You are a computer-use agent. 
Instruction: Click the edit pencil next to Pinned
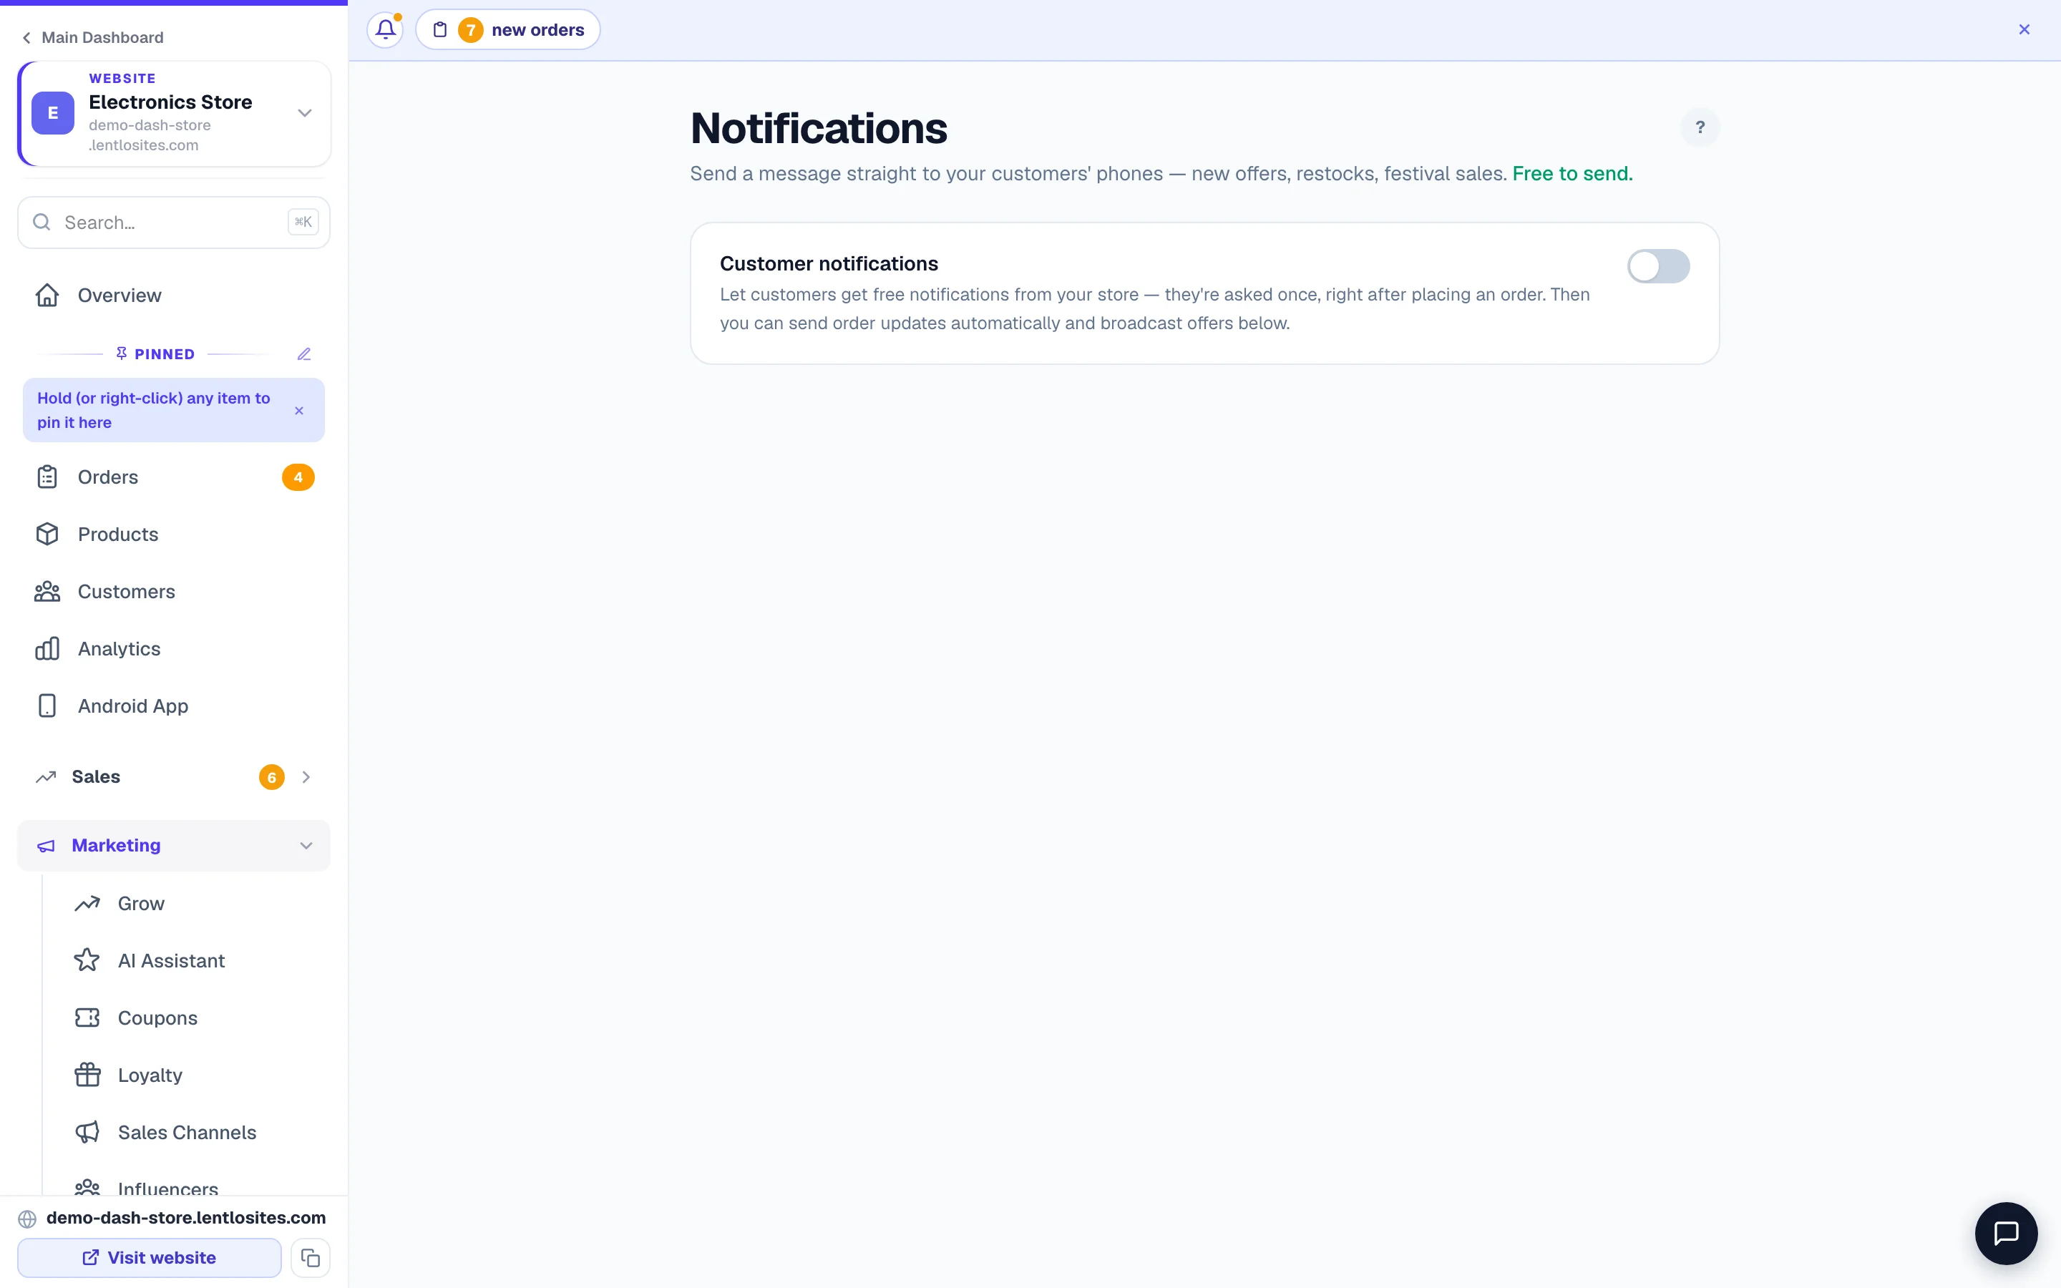(304, 353)
